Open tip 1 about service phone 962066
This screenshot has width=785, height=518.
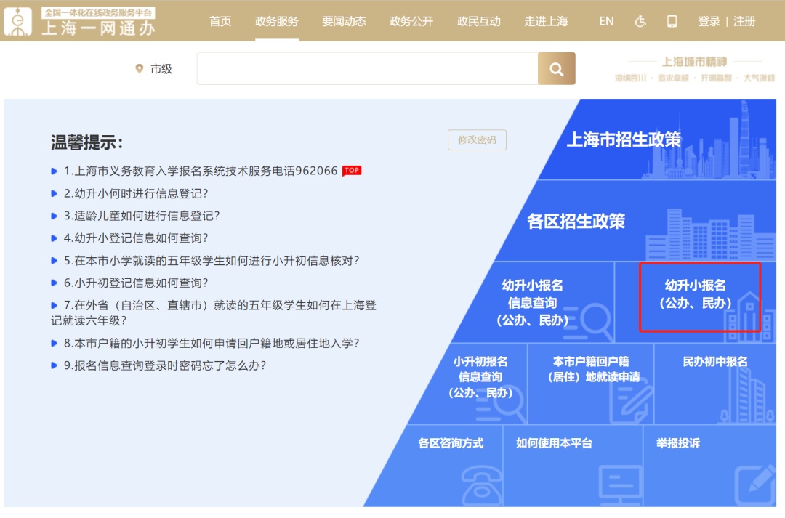coord(201,171)
